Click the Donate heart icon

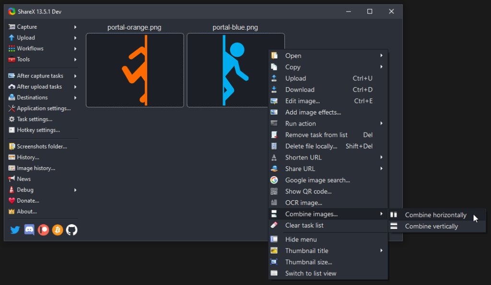[x=12, y=201]
